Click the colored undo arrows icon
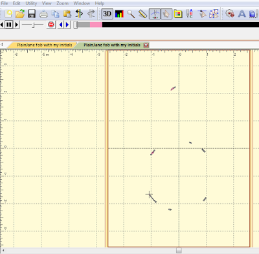Viewport: 259px width, 254px height. coord(79,14)
